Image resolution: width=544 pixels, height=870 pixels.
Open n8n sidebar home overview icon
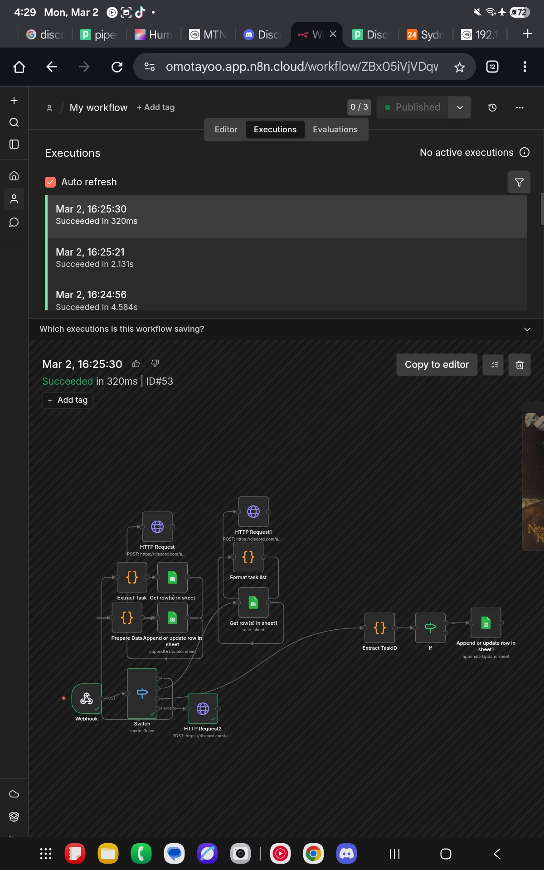[14, 175]
